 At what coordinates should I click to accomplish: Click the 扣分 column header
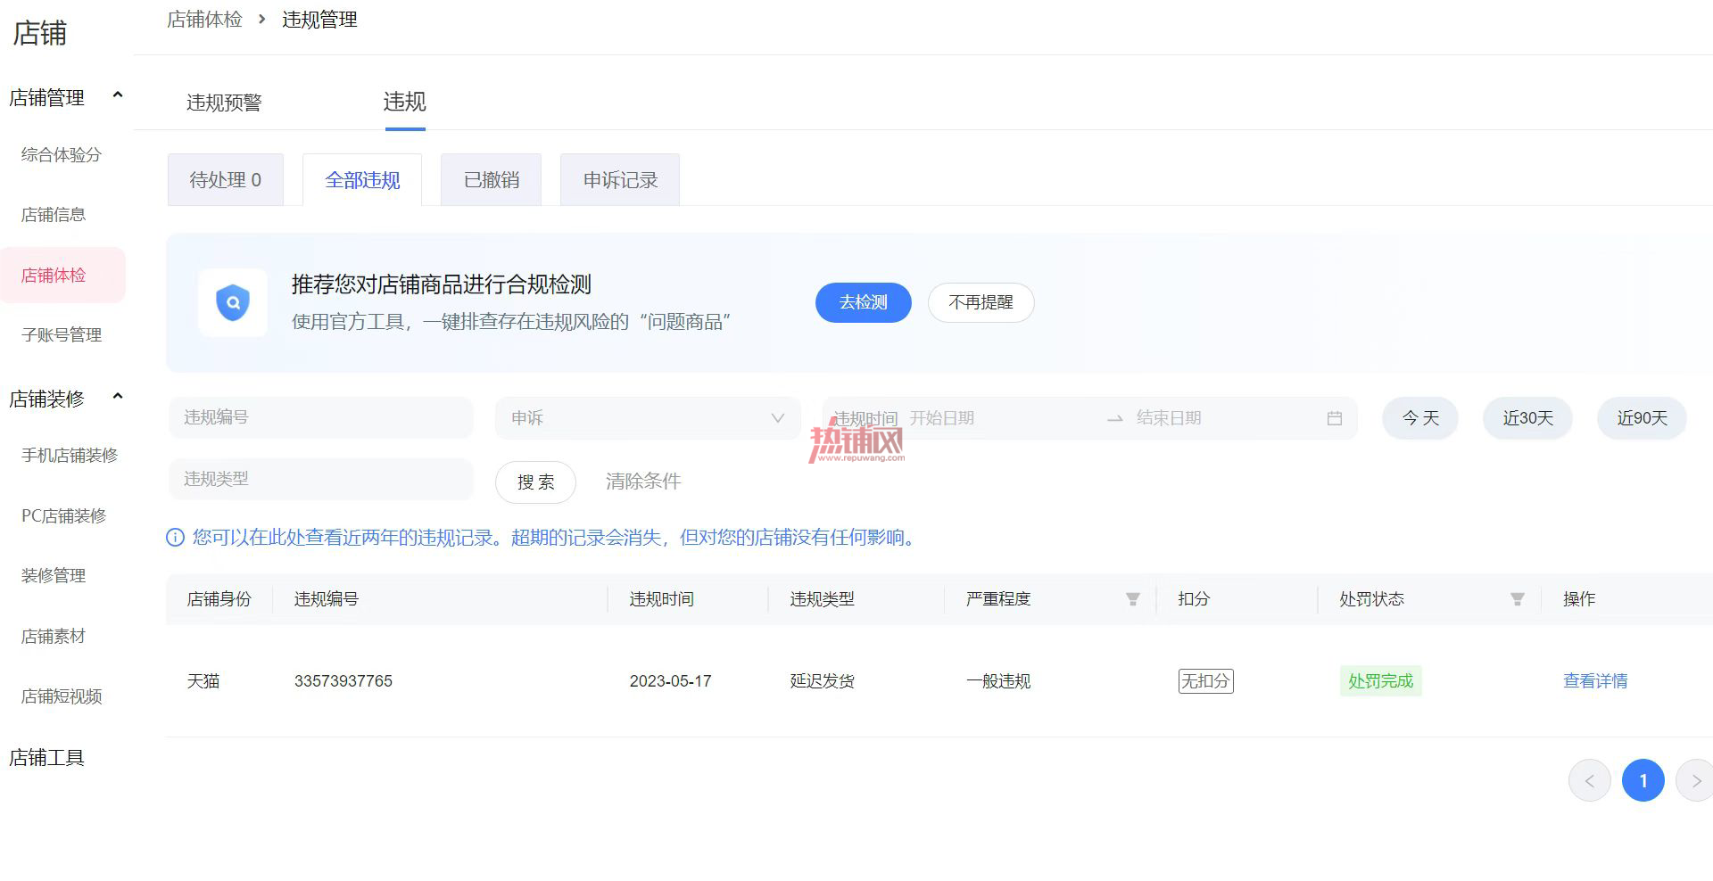pos(1194,599)
